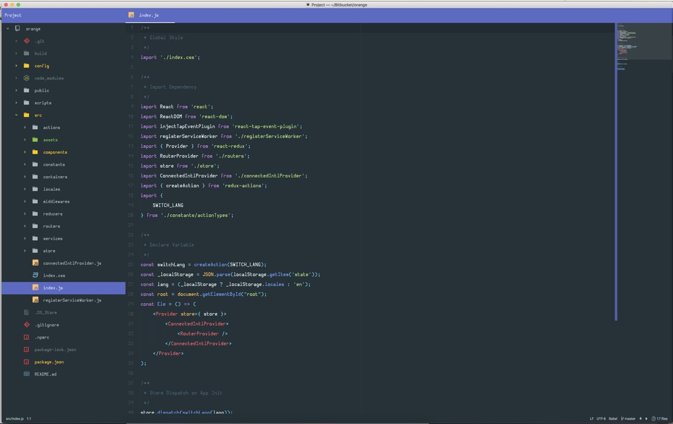Click the CSS file icon for index.css

[x=35, y=275]
